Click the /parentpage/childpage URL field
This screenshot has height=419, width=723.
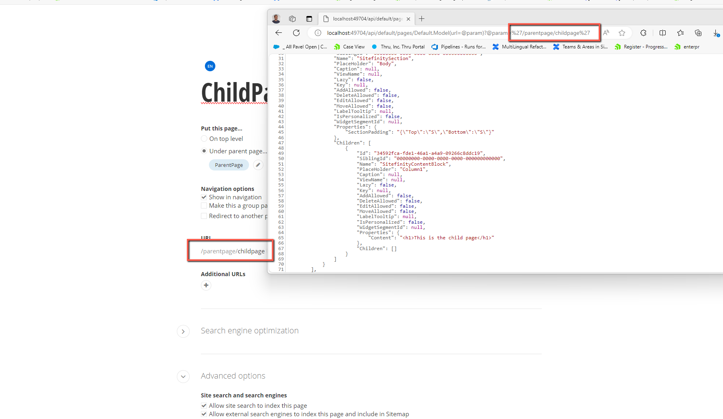point(233,251)
